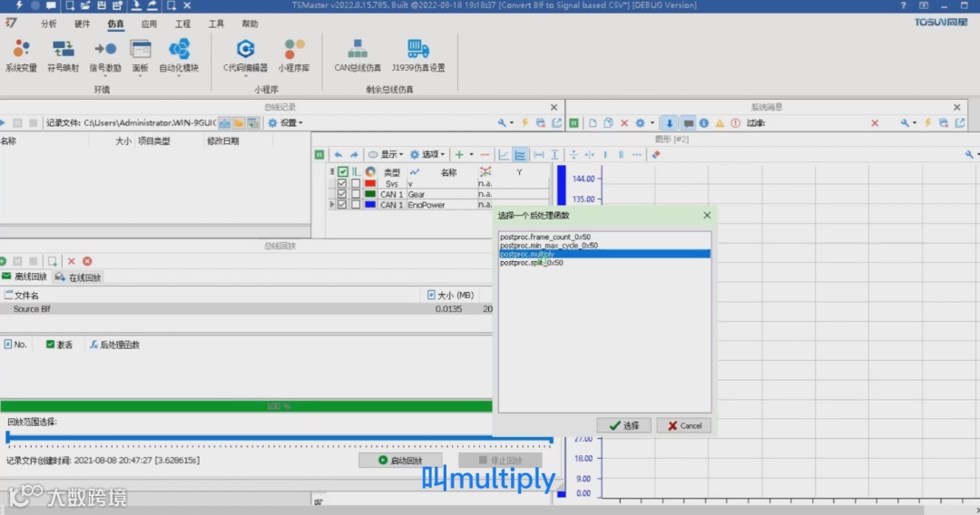
Task: Open 工程 menu tab
Action: point(182,24)
